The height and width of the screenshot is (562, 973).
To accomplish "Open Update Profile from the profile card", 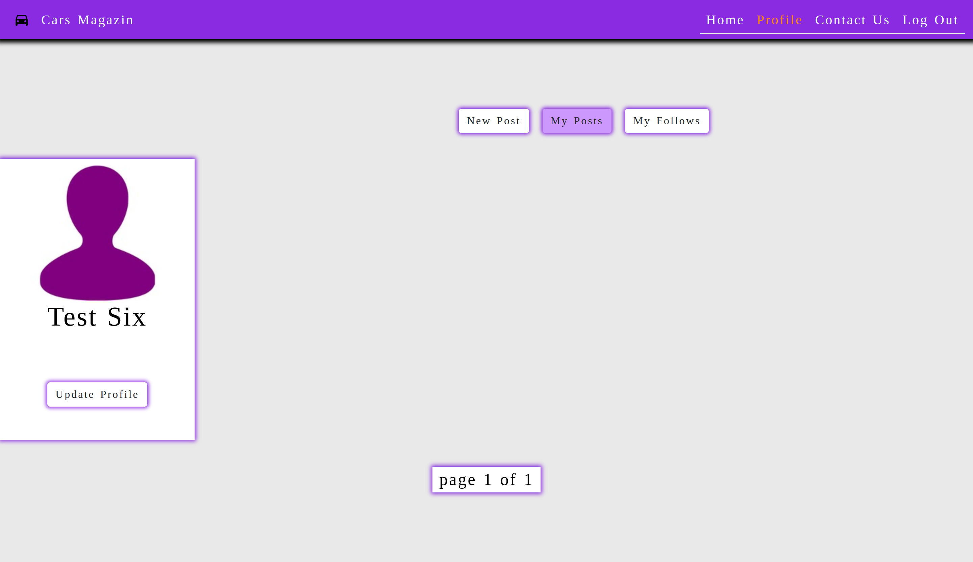I will (97, 394).
